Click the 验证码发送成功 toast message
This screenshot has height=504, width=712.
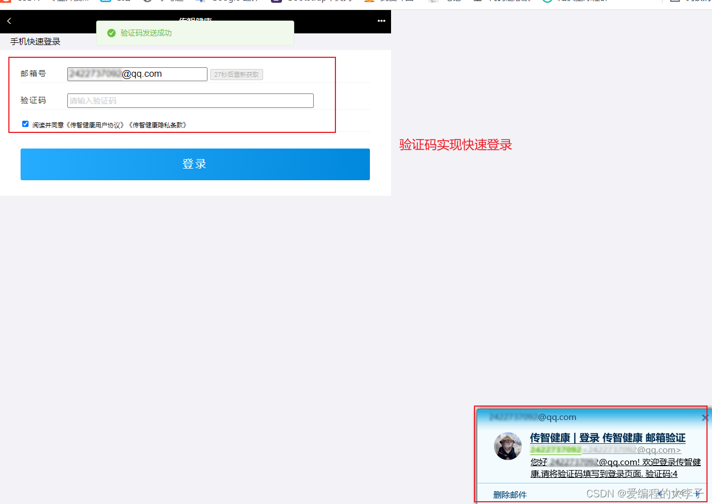click(146, 33)
